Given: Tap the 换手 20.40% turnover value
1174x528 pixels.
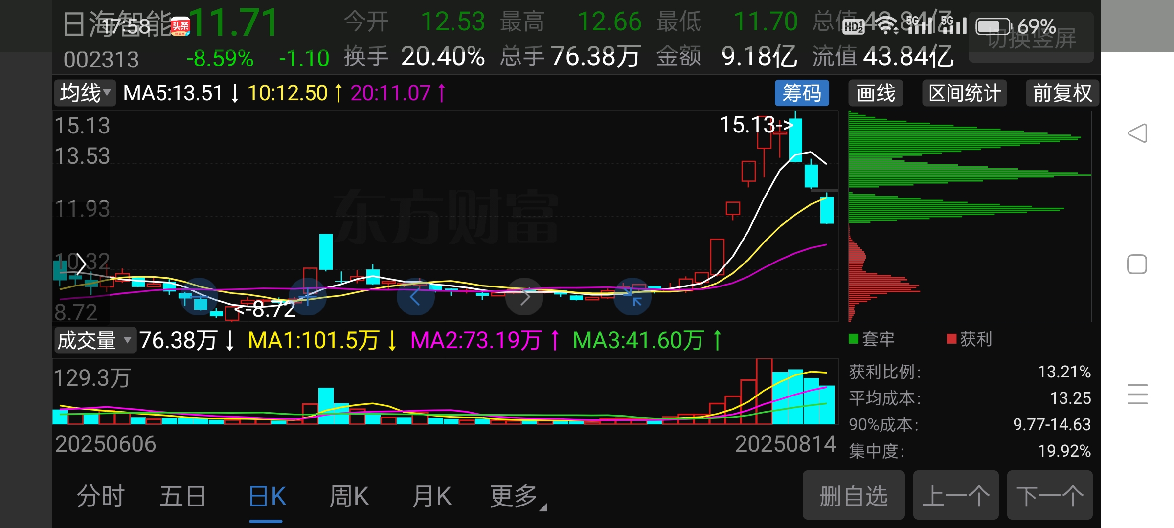Looking at the screenshot, I should click(443, 57).
